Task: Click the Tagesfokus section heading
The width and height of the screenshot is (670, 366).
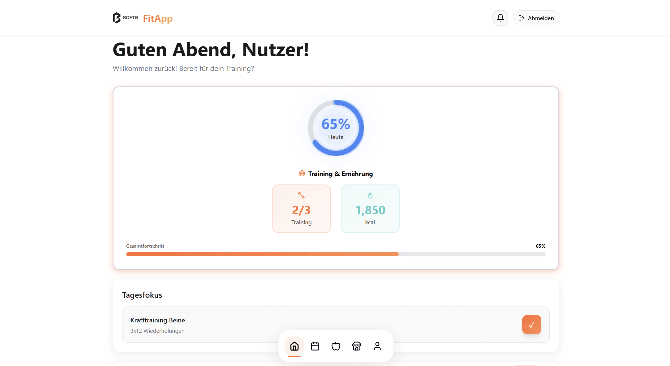Action: coord(142,295)
